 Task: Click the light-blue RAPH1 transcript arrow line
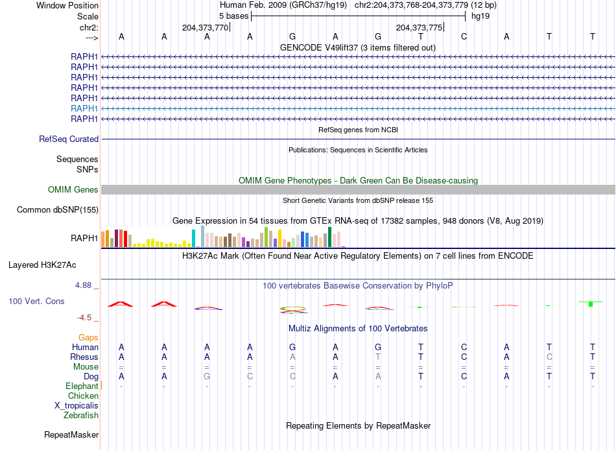[358, 108]
